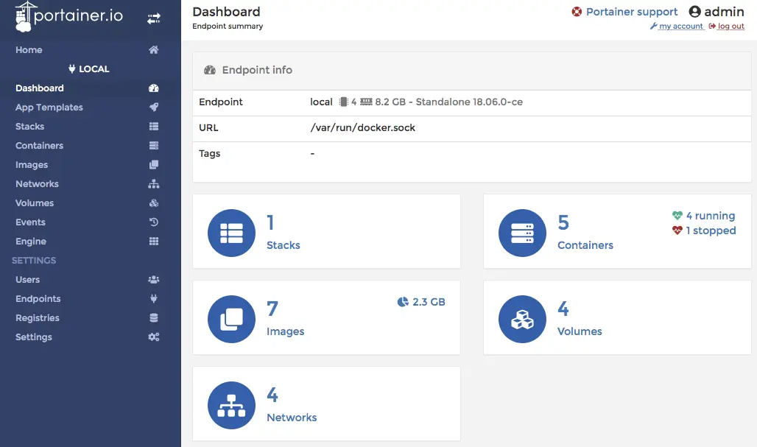Click the '1 stopped' status text

coord(711,230)
